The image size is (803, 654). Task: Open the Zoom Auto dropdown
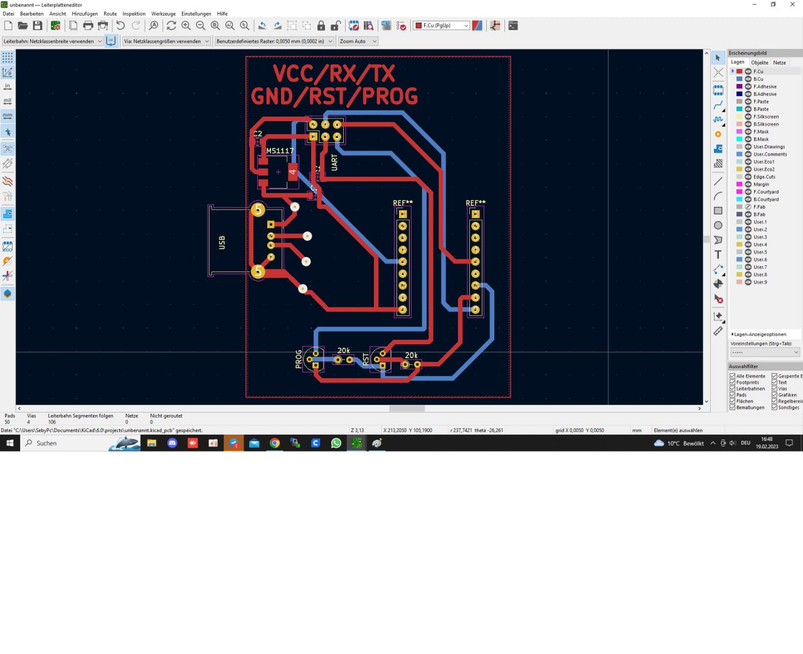(358, 41)
